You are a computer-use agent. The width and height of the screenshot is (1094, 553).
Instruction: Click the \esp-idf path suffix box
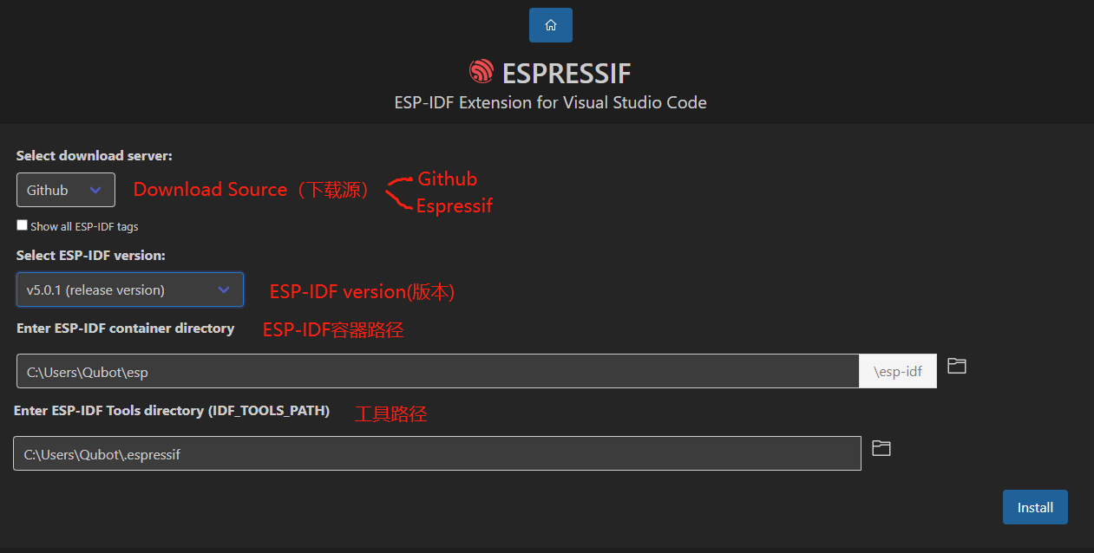(x=898, y=371)
